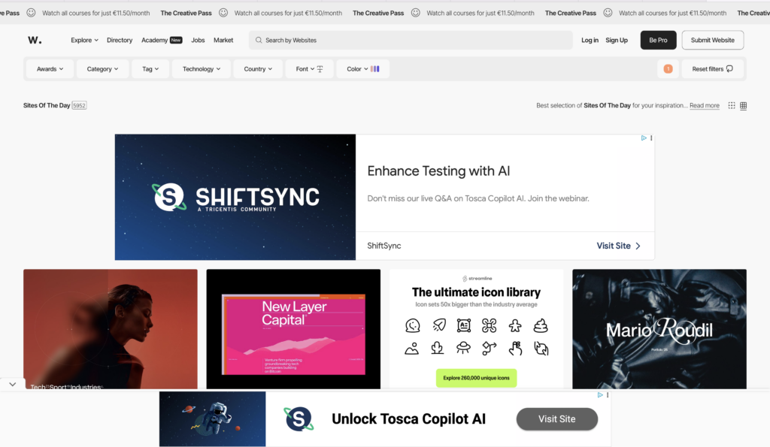Open the Category filter dropdown
This screenshot has width=770, height=447.
pos(102,69)
